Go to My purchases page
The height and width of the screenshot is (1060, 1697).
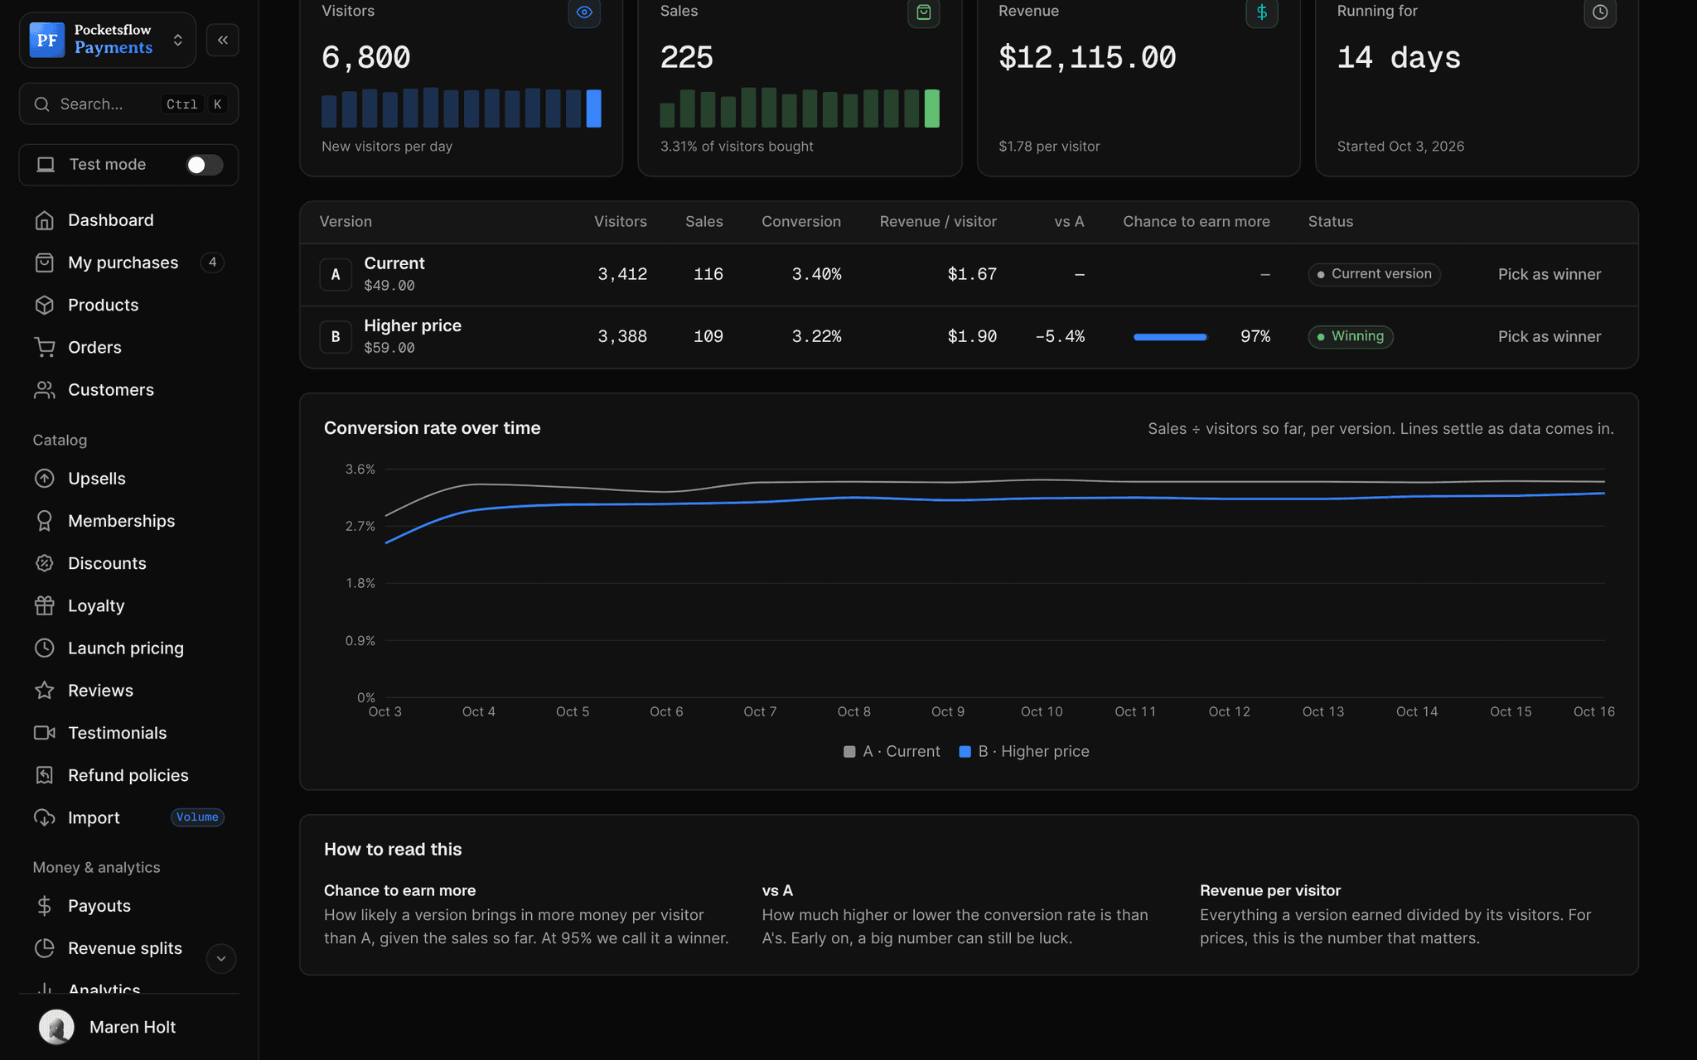[128, 263]
